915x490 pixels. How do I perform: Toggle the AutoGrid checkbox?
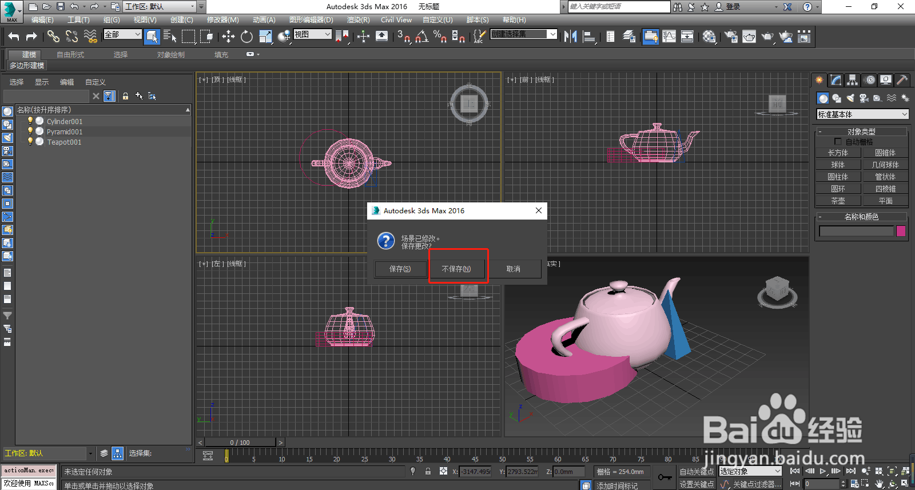click(x=838, y=141)
